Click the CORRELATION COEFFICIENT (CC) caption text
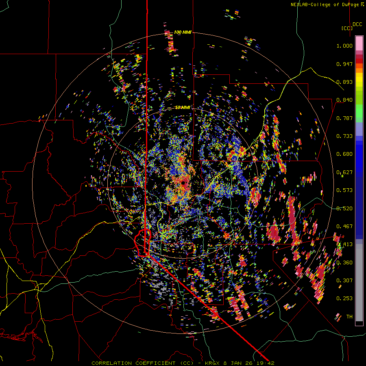The height and width of the screenshot is (366, 366). pos(143,363)
